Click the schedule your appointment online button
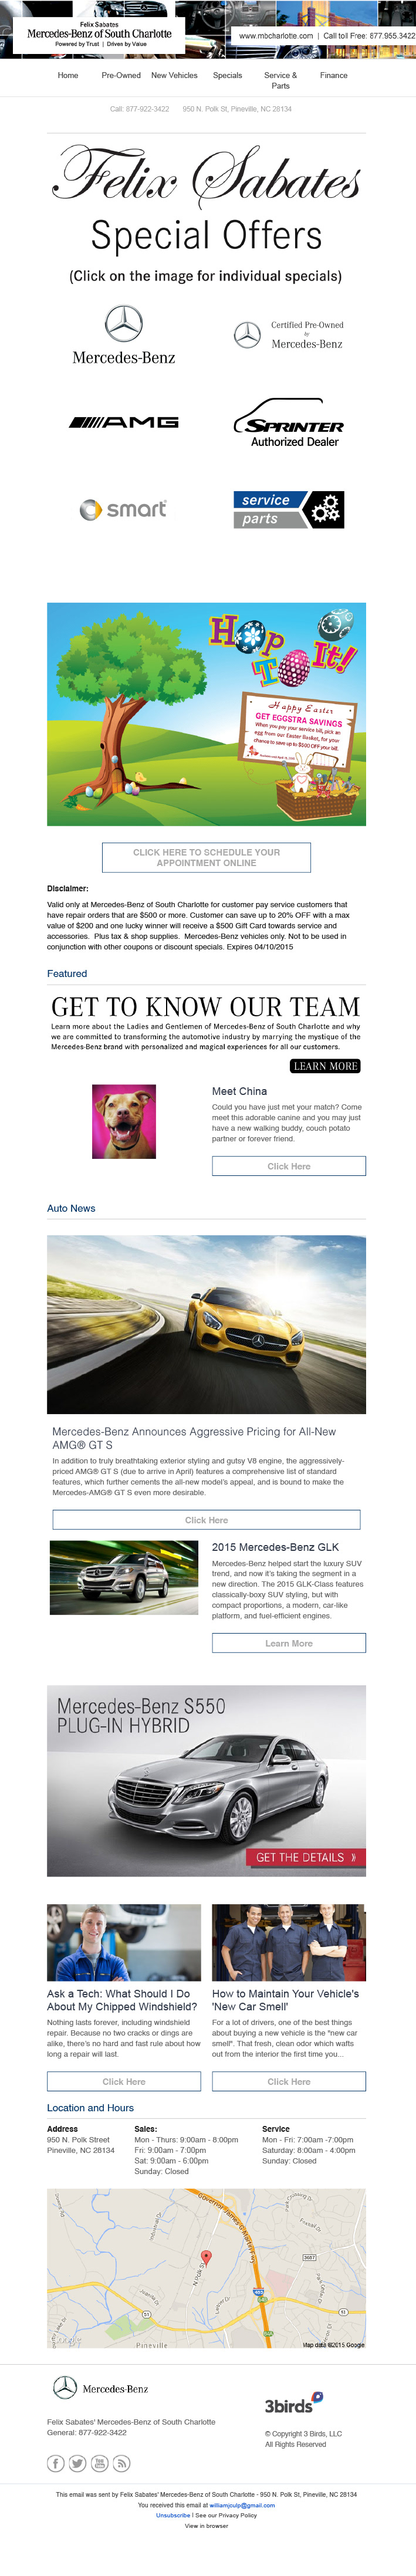Image resolution: width=416 pixels, height=2576 pixels. click(206, 857)
